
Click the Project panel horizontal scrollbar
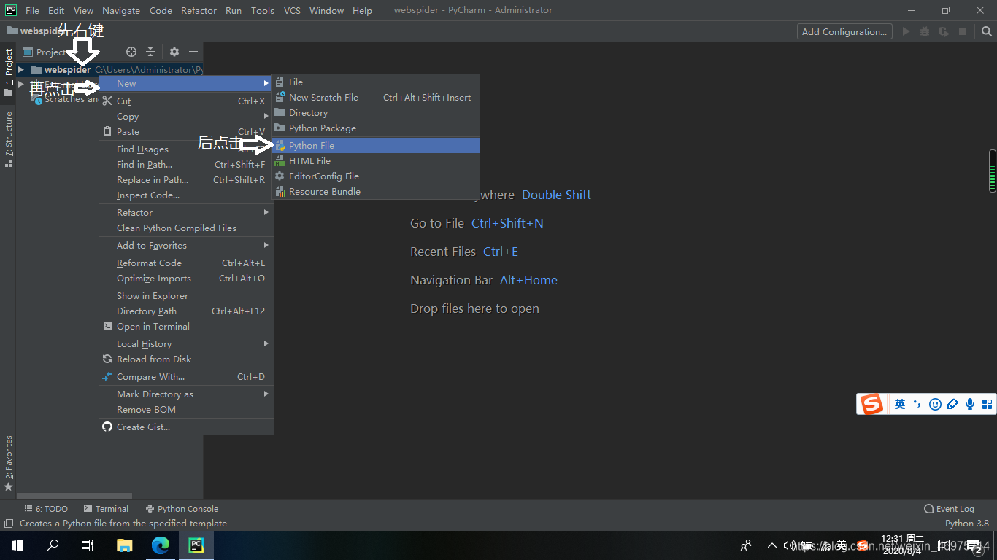(75, 496)
